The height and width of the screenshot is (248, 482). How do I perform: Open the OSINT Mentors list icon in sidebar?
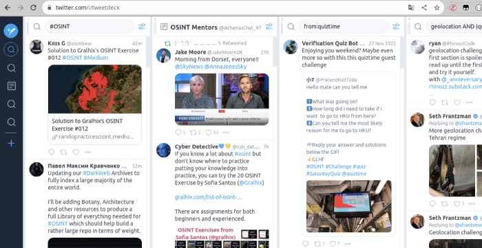pyautogui.click(x=11, y=86)
